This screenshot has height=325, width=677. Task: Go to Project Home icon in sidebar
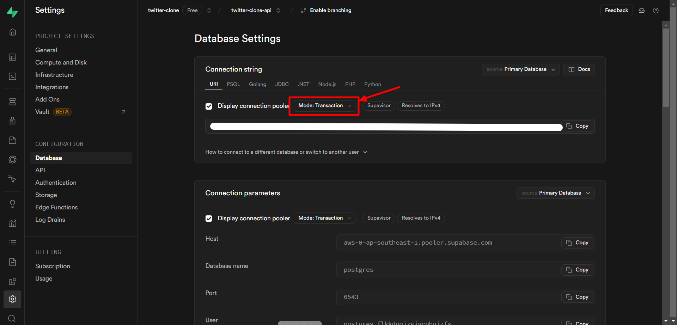coord(12,32)
